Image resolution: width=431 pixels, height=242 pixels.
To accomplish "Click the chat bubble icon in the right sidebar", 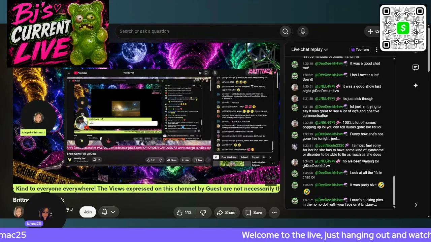I will (416, 68).
